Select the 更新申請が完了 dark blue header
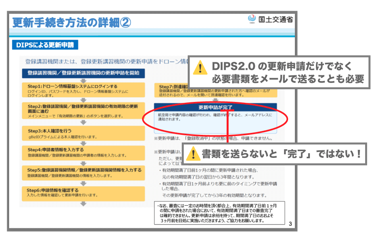 tap(215, 107)
